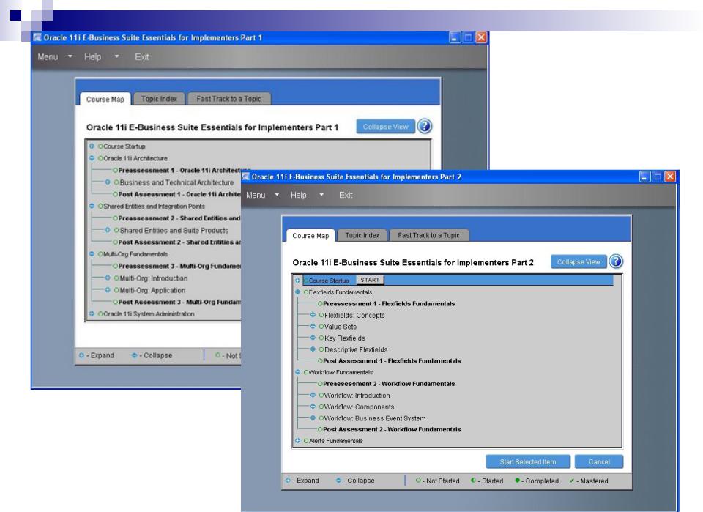Open Menu dropdown in Part 2 window
Viewport: 703px width, 512px height.
pyautogui.click(x=262, y=195)
